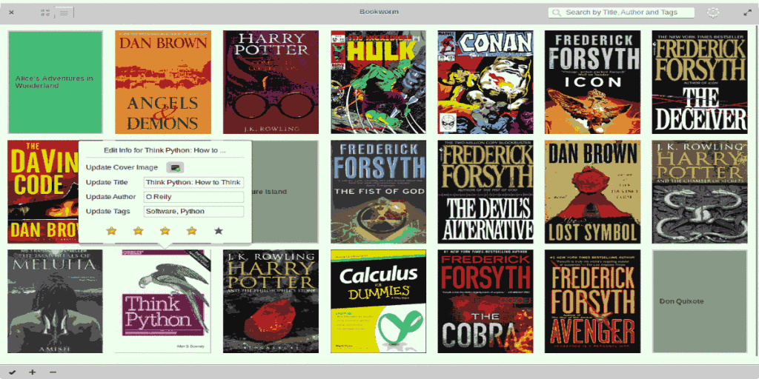Image resolution: width=759 pixels, height=379 pixels.
Task: Open the Incredible Hulk comic
Action: click(x=378, y=82)
